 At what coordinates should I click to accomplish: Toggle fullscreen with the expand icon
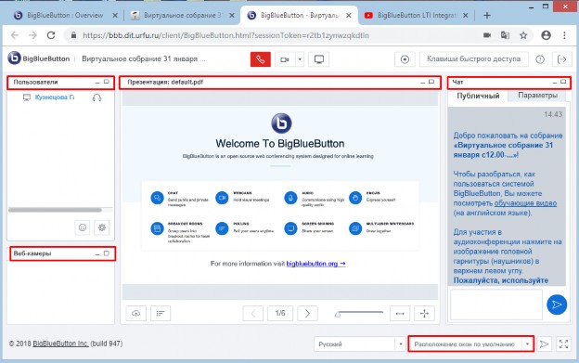[563, 344]
